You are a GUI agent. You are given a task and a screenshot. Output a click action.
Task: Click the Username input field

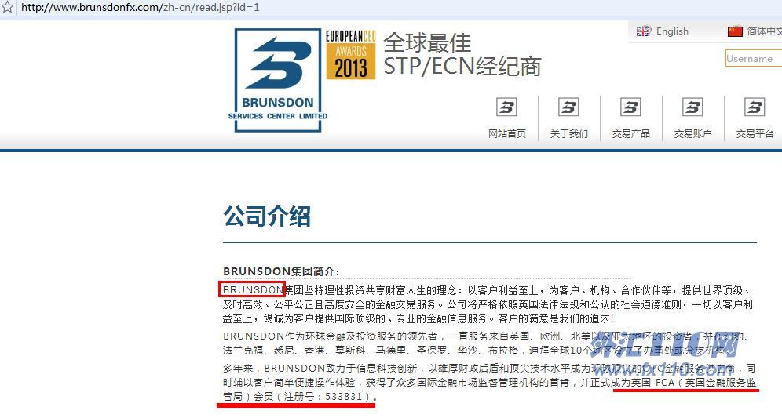753,58
